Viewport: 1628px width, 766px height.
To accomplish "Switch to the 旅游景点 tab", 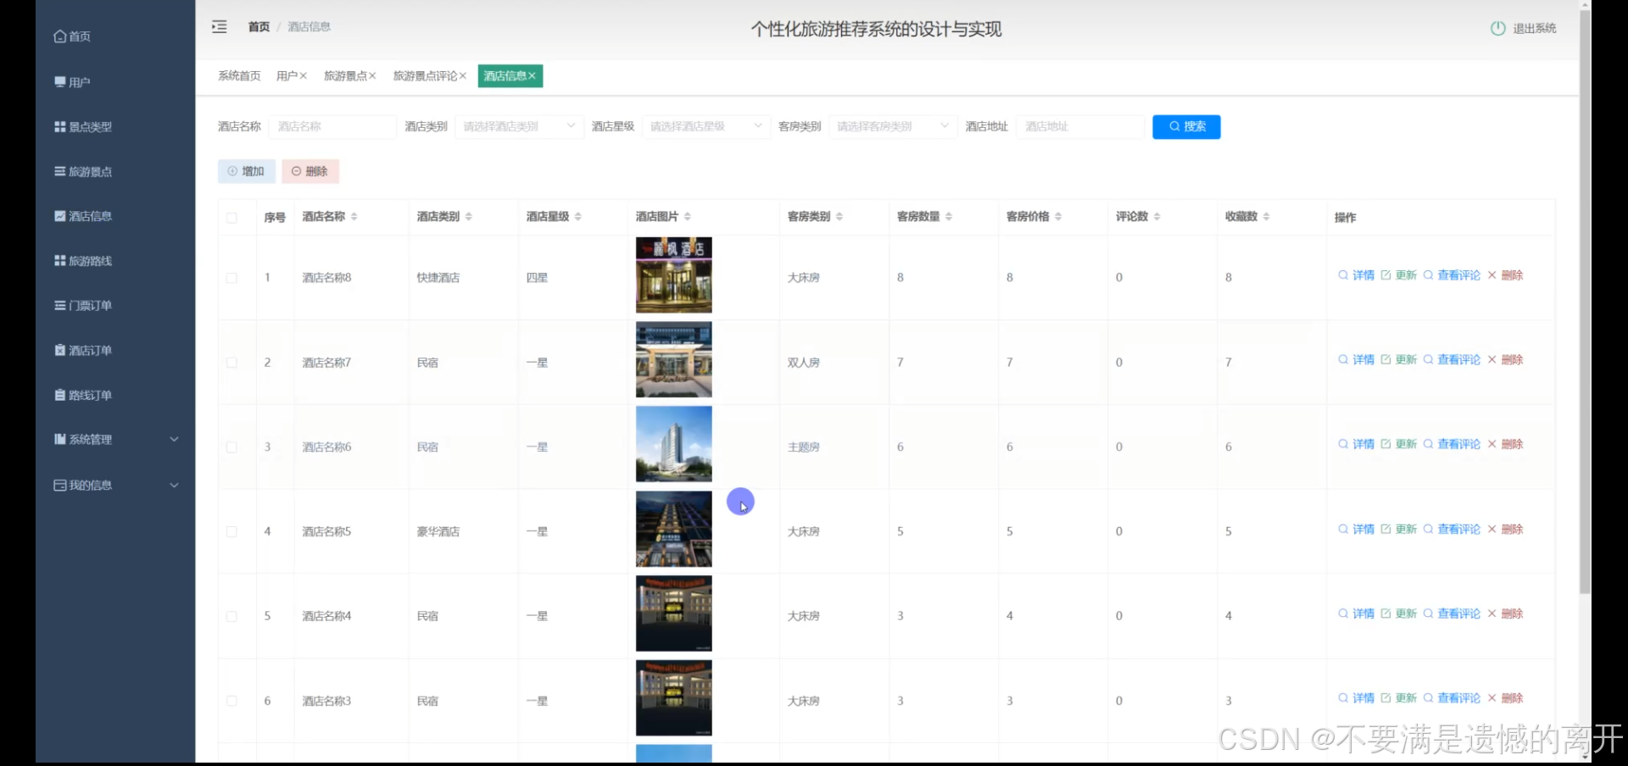I will point(345,76).
